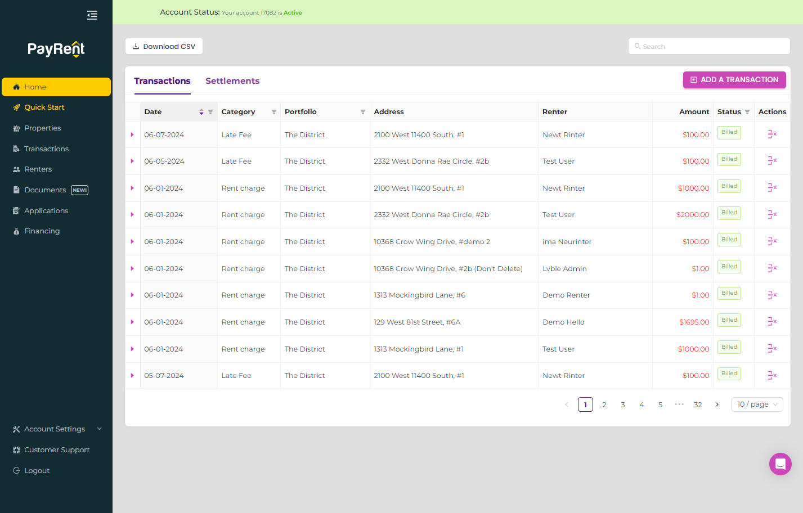The height and width of the screenshot is (513, 803).
Task: Expand Account Settings in the sidebar
Action: coord(56,429)
